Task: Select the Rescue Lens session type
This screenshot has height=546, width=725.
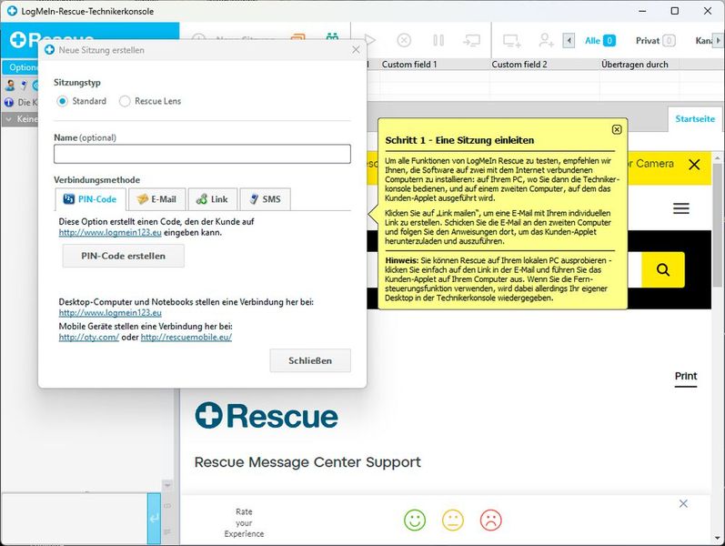Action: coord(125,101)
